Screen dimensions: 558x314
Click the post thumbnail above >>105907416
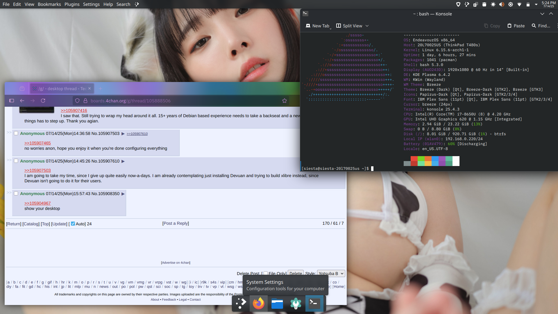coord(37,110)
